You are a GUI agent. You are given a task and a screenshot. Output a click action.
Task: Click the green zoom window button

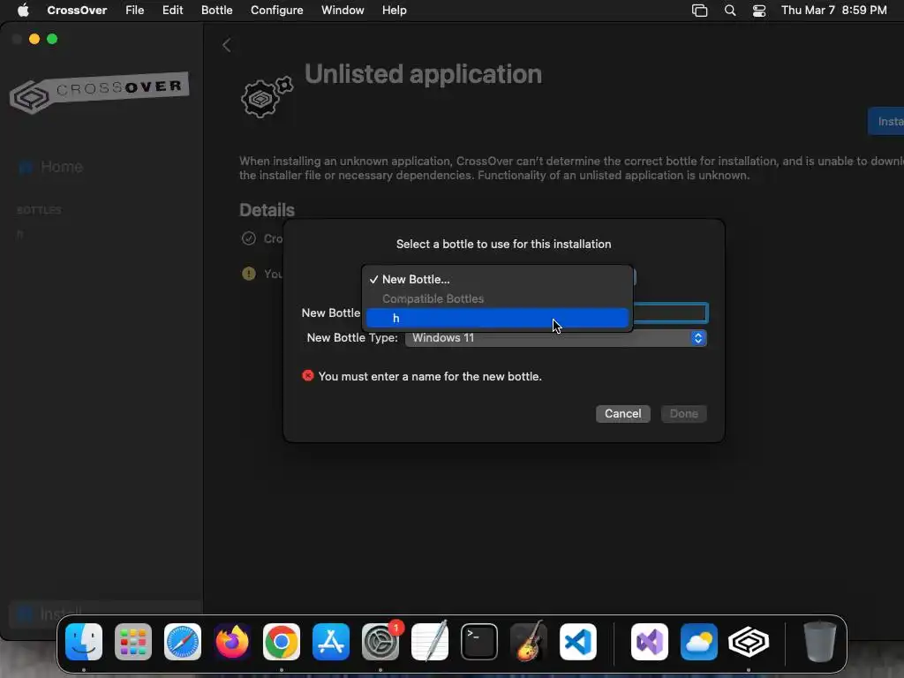click(x=52, y=39)
